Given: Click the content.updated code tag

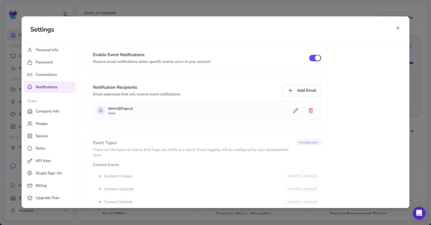Looking at the screenshot, I should click(302, 189).
